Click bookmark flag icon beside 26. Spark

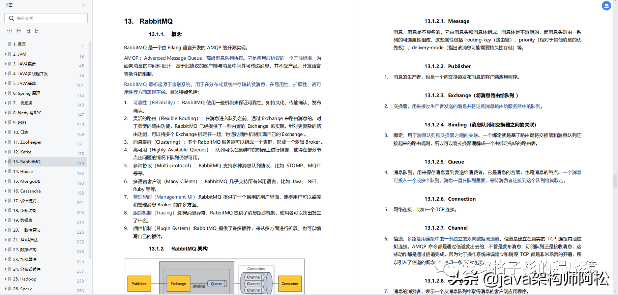tap(10, 289)
